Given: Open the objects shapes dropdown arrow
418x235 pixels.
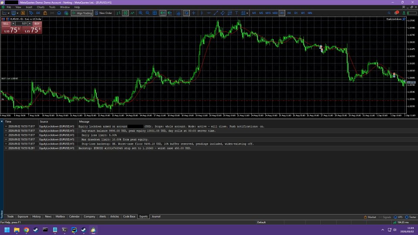Looking at the screenshot, I should click(x=247, y=13).
